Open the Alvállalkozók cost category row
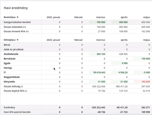 pos(11,54)
